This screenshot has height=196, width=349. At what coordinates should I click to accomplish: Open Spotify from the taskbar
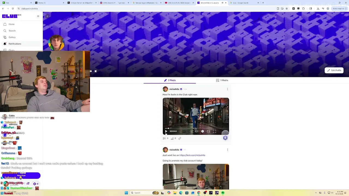[223, 193]
